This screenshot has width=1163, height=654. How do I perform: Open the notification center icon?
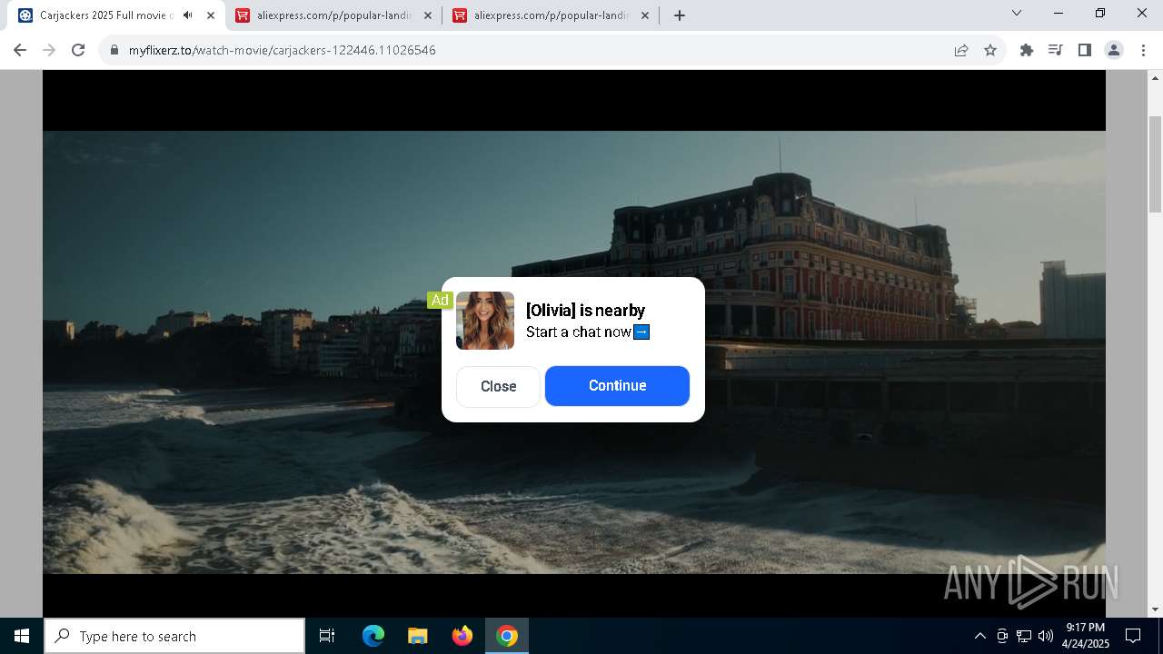click(1133, 636)
